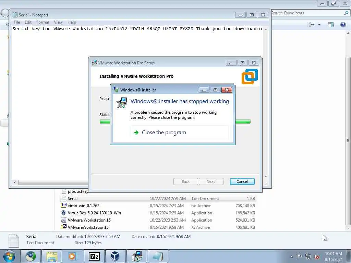Open Windows Media Player from taskbar
Image resolution: width=351 pixels, height=263 pixels.
pos(72,256)
